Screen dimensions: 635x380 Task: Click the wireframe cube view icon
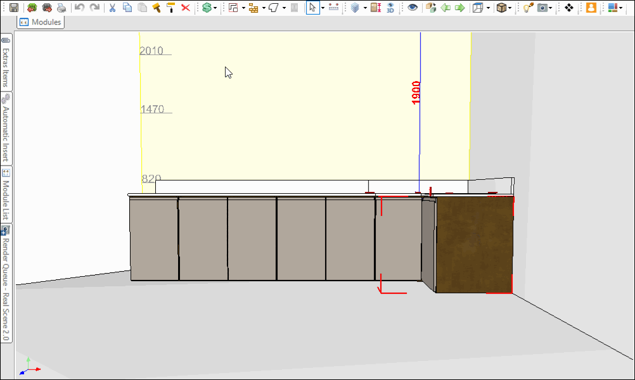point(478,8)
